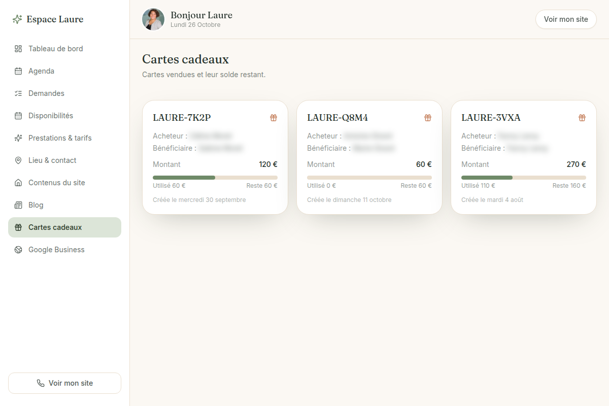Click the Prestations & tarifs sparkle icon
Viewport: 609px width, 406px height.
tap(18, 138)
